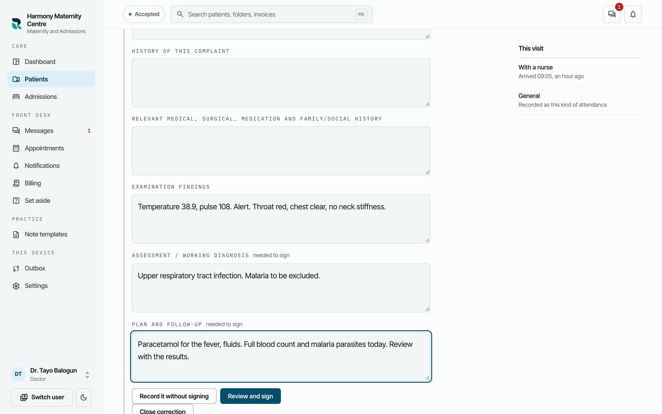
Task: Open Messages in the sidebar
Action: 51,131
